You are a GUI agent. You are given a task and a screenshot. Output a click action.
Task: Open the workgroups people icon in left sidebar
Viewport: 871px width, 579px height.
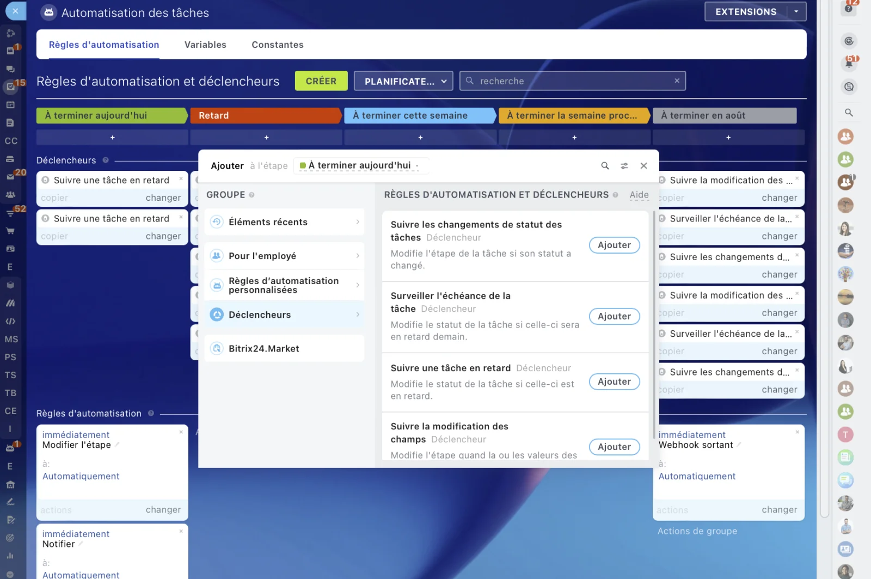coord(10,194)
